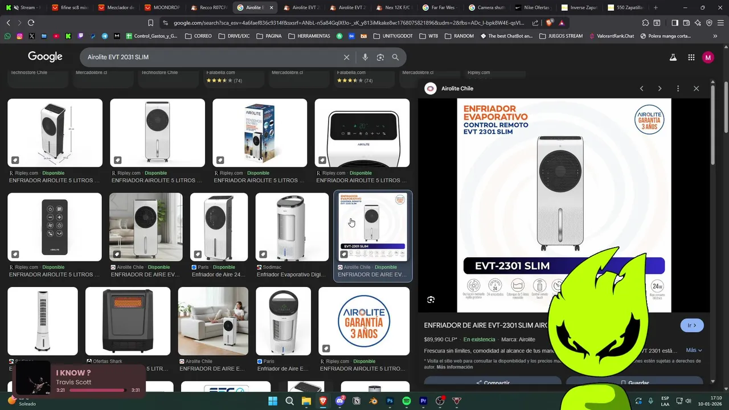Clear the Google search query

(x=346, y=57)
